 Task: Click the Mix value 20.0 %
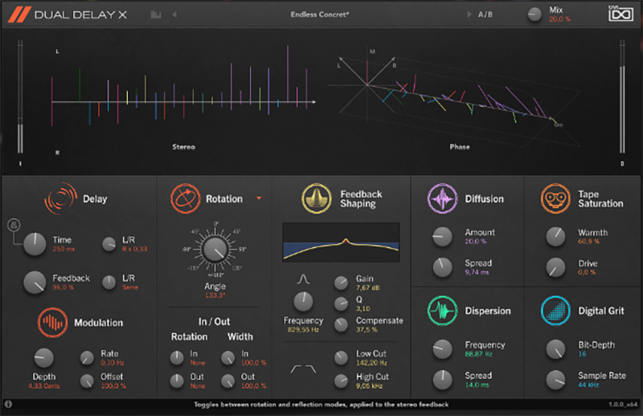559,19
